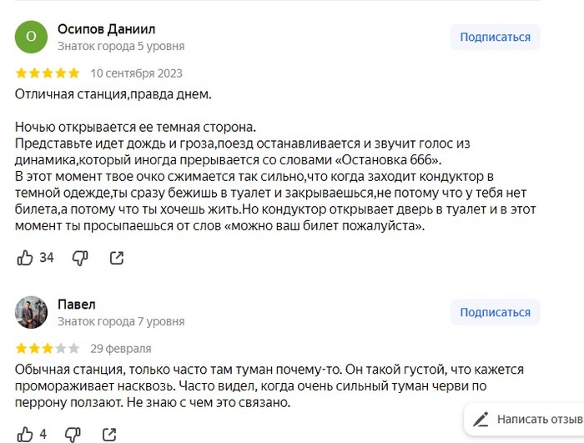Open Павел's profile photo
Viewport: 584px width, 443px height.
pos(32,312)
